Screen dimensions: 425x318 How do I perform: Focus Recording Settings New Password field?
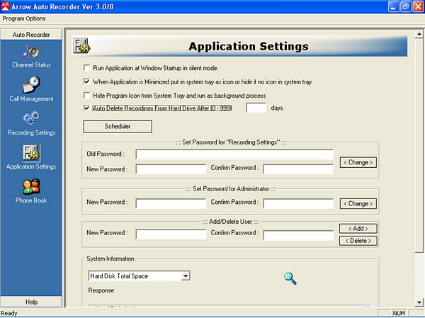pos(171,169)
